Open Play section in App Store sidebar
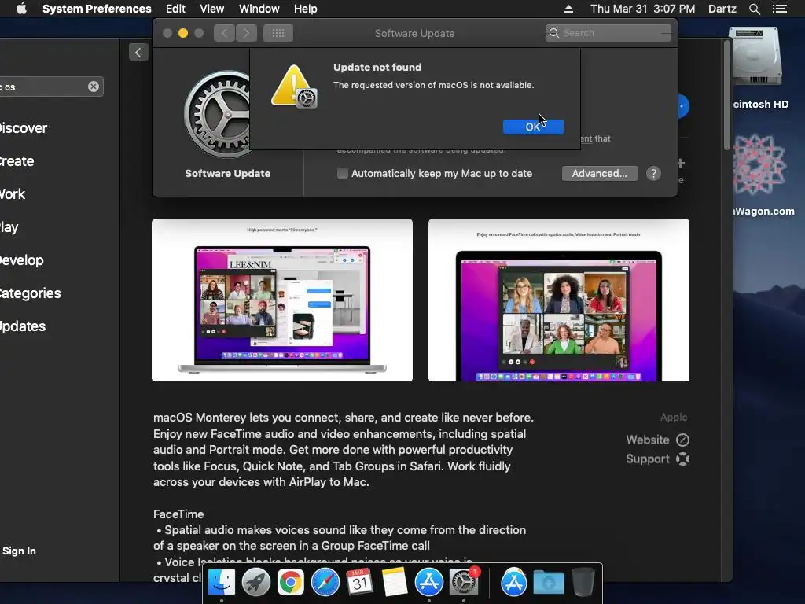This screenshot has width=805, height=604. pyautogui.click(x=9, y=227)
